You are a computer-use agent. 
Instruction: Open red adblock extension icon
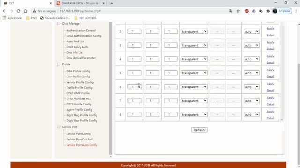click(x=247, y=11)
